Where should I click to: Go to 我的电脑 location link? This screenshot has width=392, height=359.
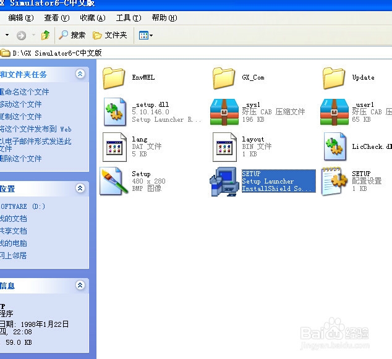pyautogui.click(x=14, y=243)
